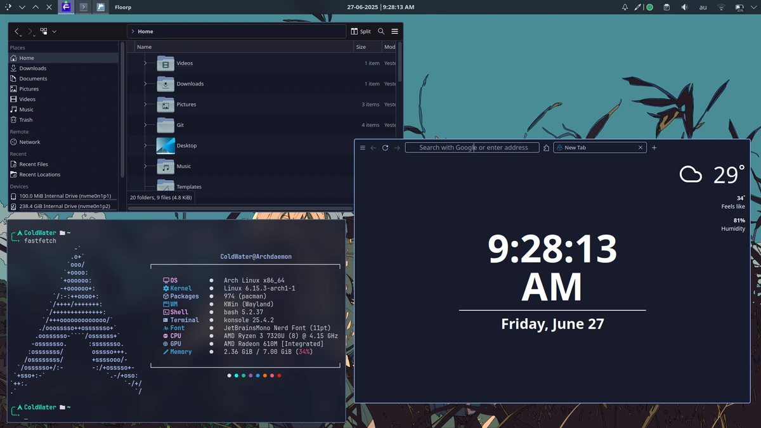The height and width of the screenshot is (428, 761).
Task: Expand the Pictures folder row
Action: point(145,104)
